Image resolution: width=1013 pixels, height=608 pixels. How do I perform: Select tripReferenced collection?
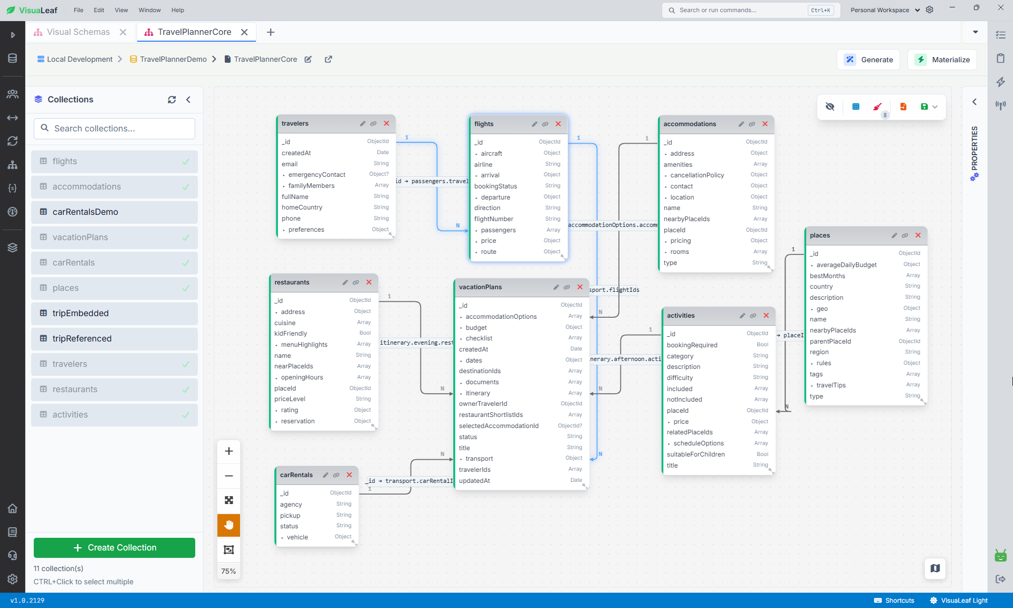coord(114,339)
